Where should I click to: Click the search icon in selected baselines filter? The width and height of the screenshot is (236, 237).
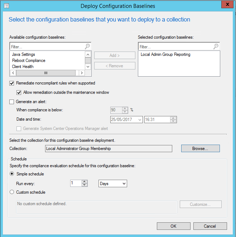click(216, 47)
